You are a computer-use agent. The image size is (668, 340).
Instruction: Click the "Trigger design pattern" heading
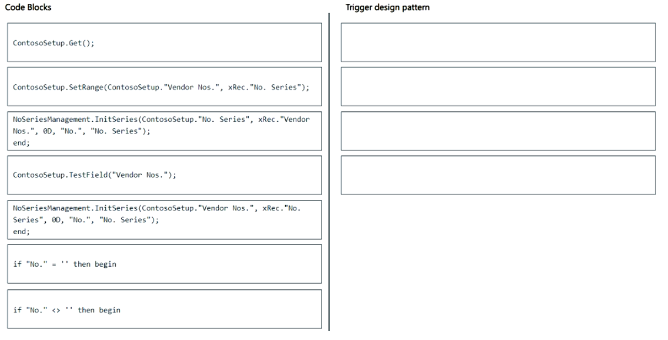pyautogui.click(x=387, y=8)
